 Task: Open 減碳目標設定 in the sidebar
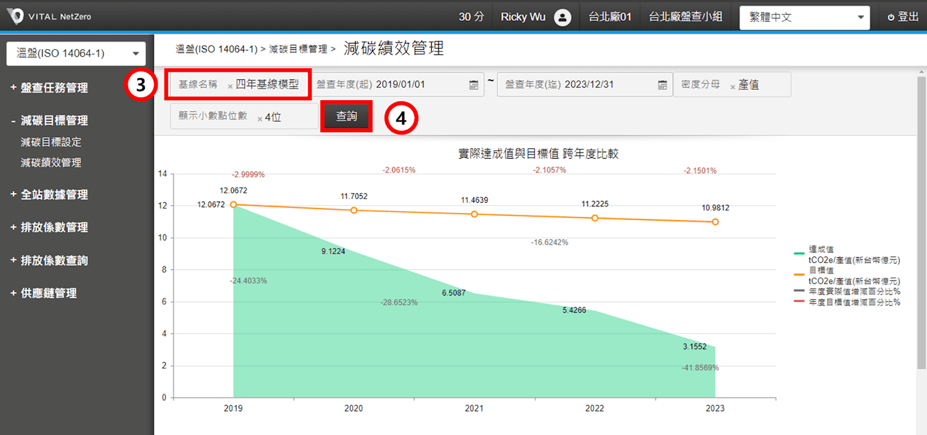pyautogui.click(x=51, y=142)
